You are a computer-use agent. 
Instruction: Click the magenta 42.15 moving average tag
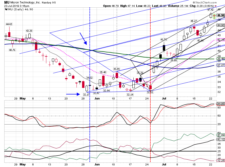(221, 40)
